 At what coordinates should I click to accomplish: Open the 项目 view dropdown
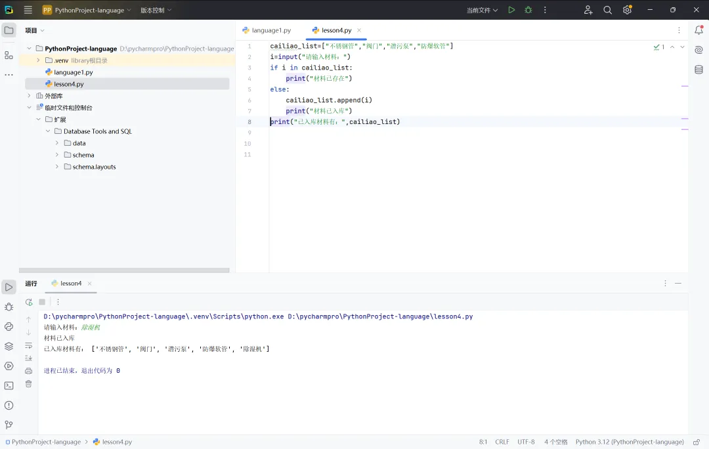[35, 30]
